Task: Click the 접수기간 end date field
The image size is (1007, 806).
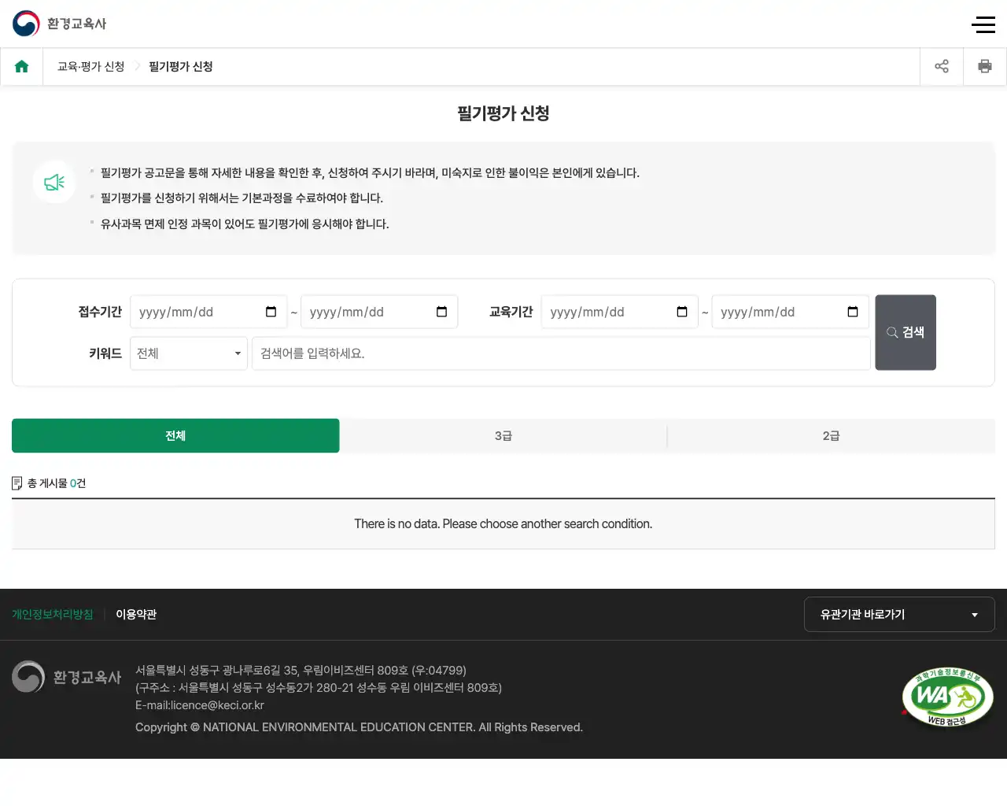Action: click(379, 312)
